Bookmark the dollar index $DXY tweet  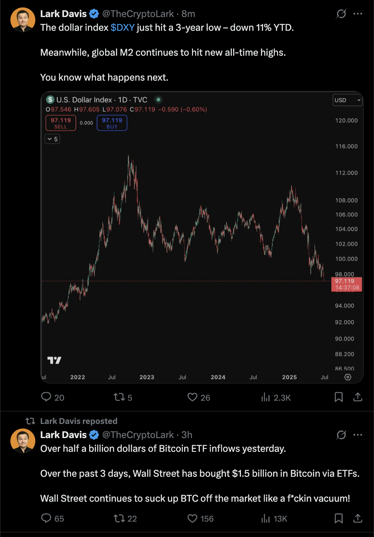click(339, 398)
